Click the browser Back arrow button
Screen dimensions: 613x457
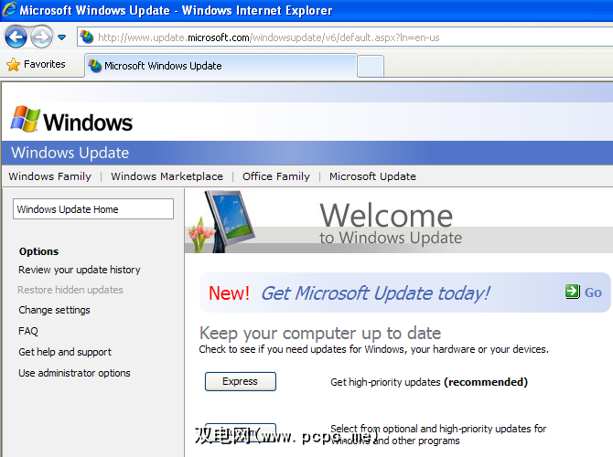(x=16, y=37)
